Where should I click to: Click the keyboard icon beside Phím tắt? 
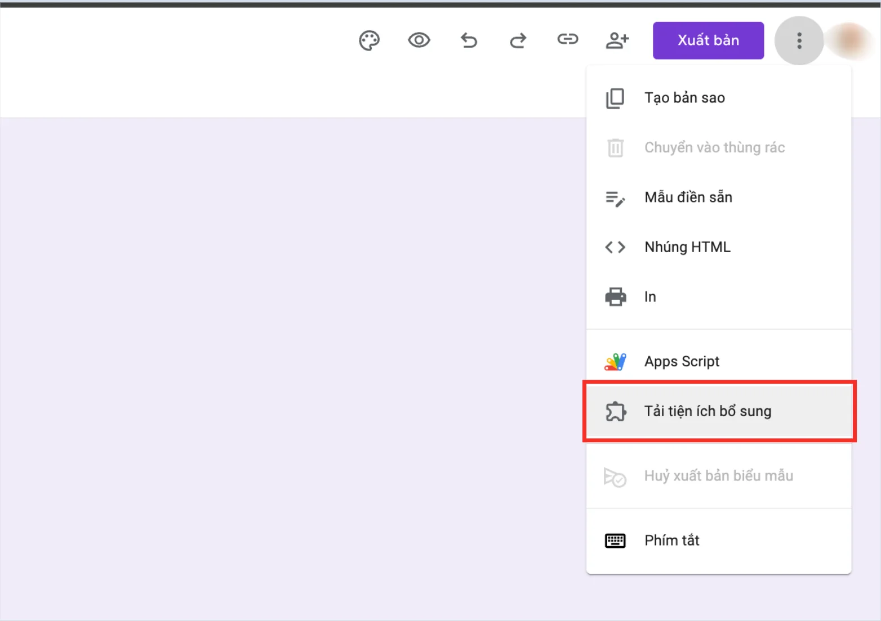click(x=615, y=541)
